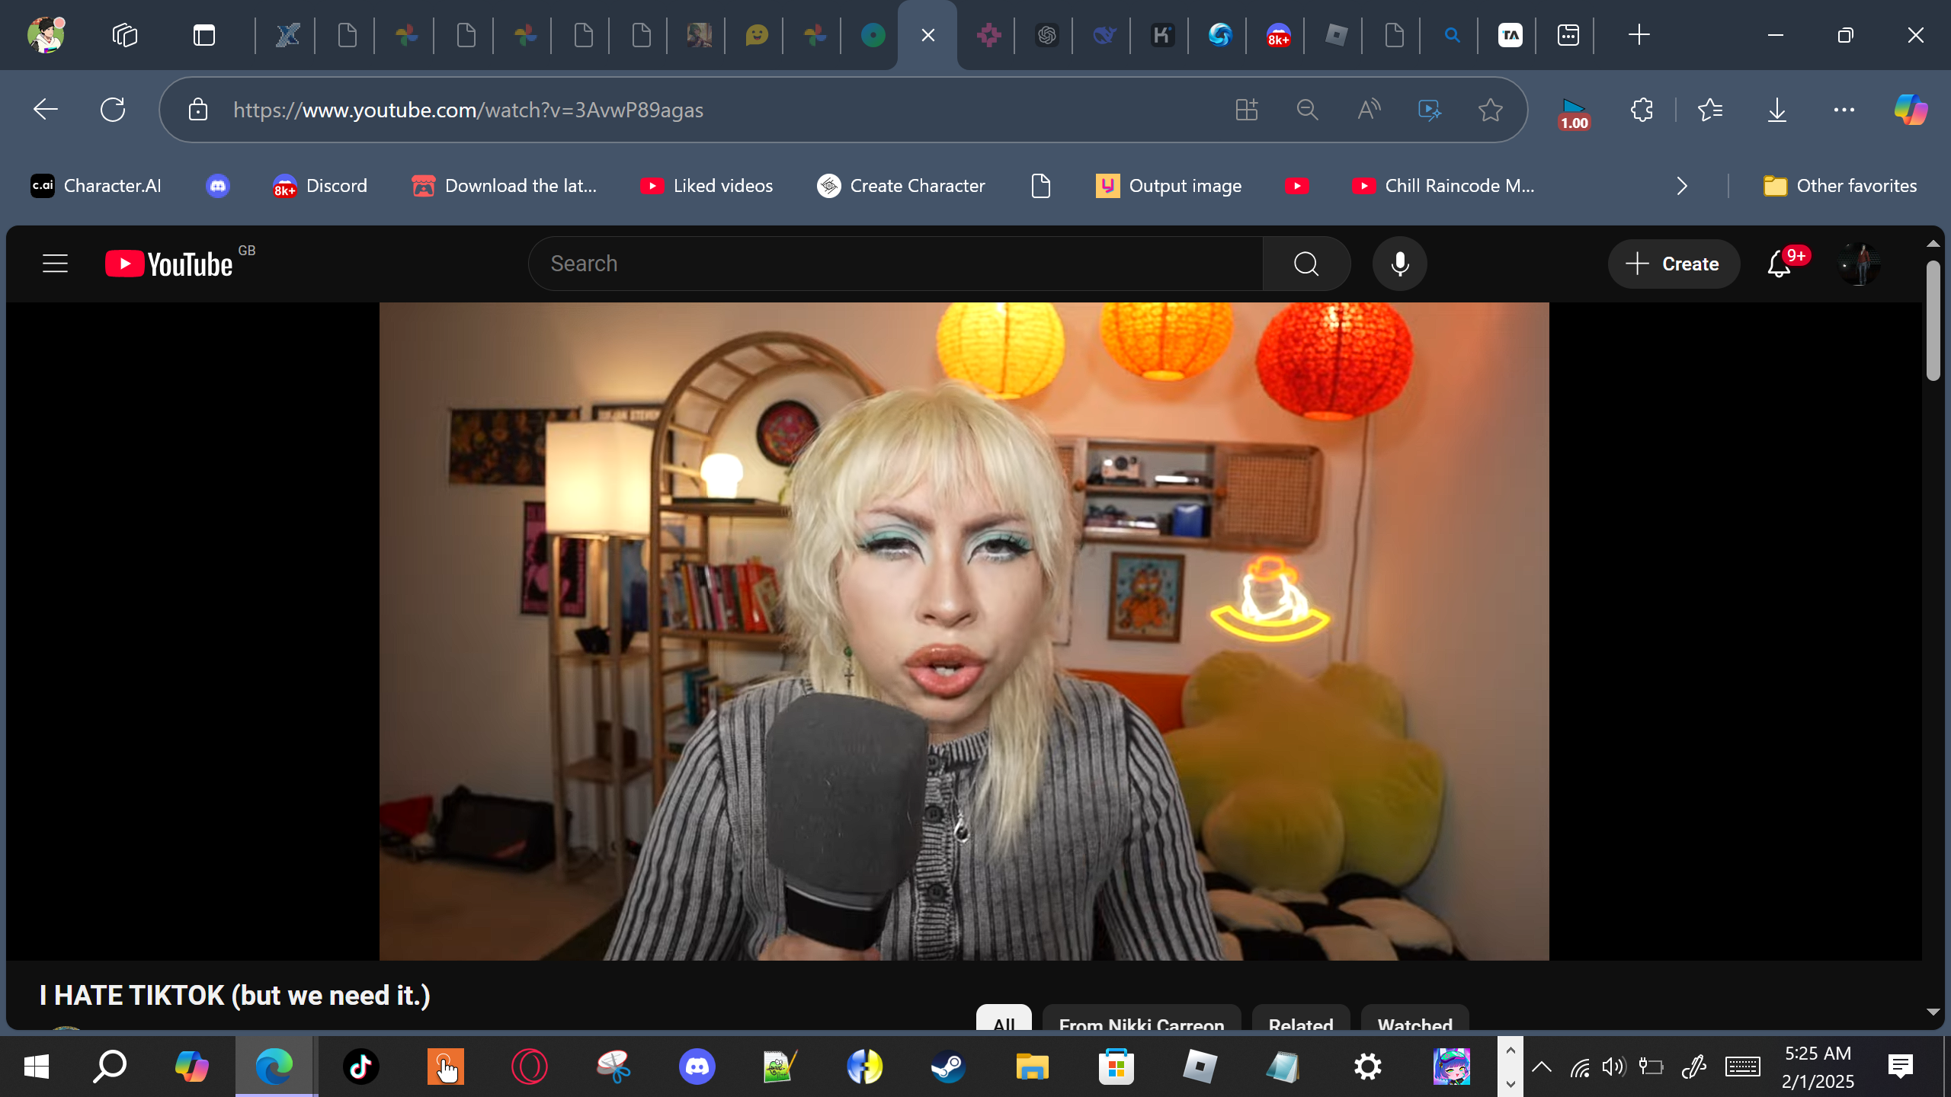The width and height of the screenshot is (1951, 1097).
Task: Open the Copilot sidebar icon
Action: click(1911, 110)
